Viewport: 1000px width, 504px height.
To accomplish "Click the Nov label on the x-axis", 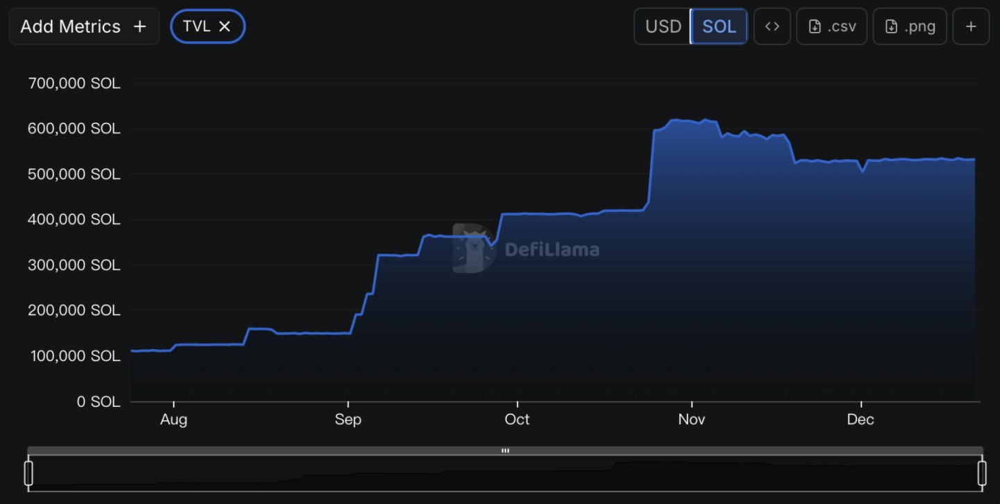I will pyautogui.click(x=691, y=419).
